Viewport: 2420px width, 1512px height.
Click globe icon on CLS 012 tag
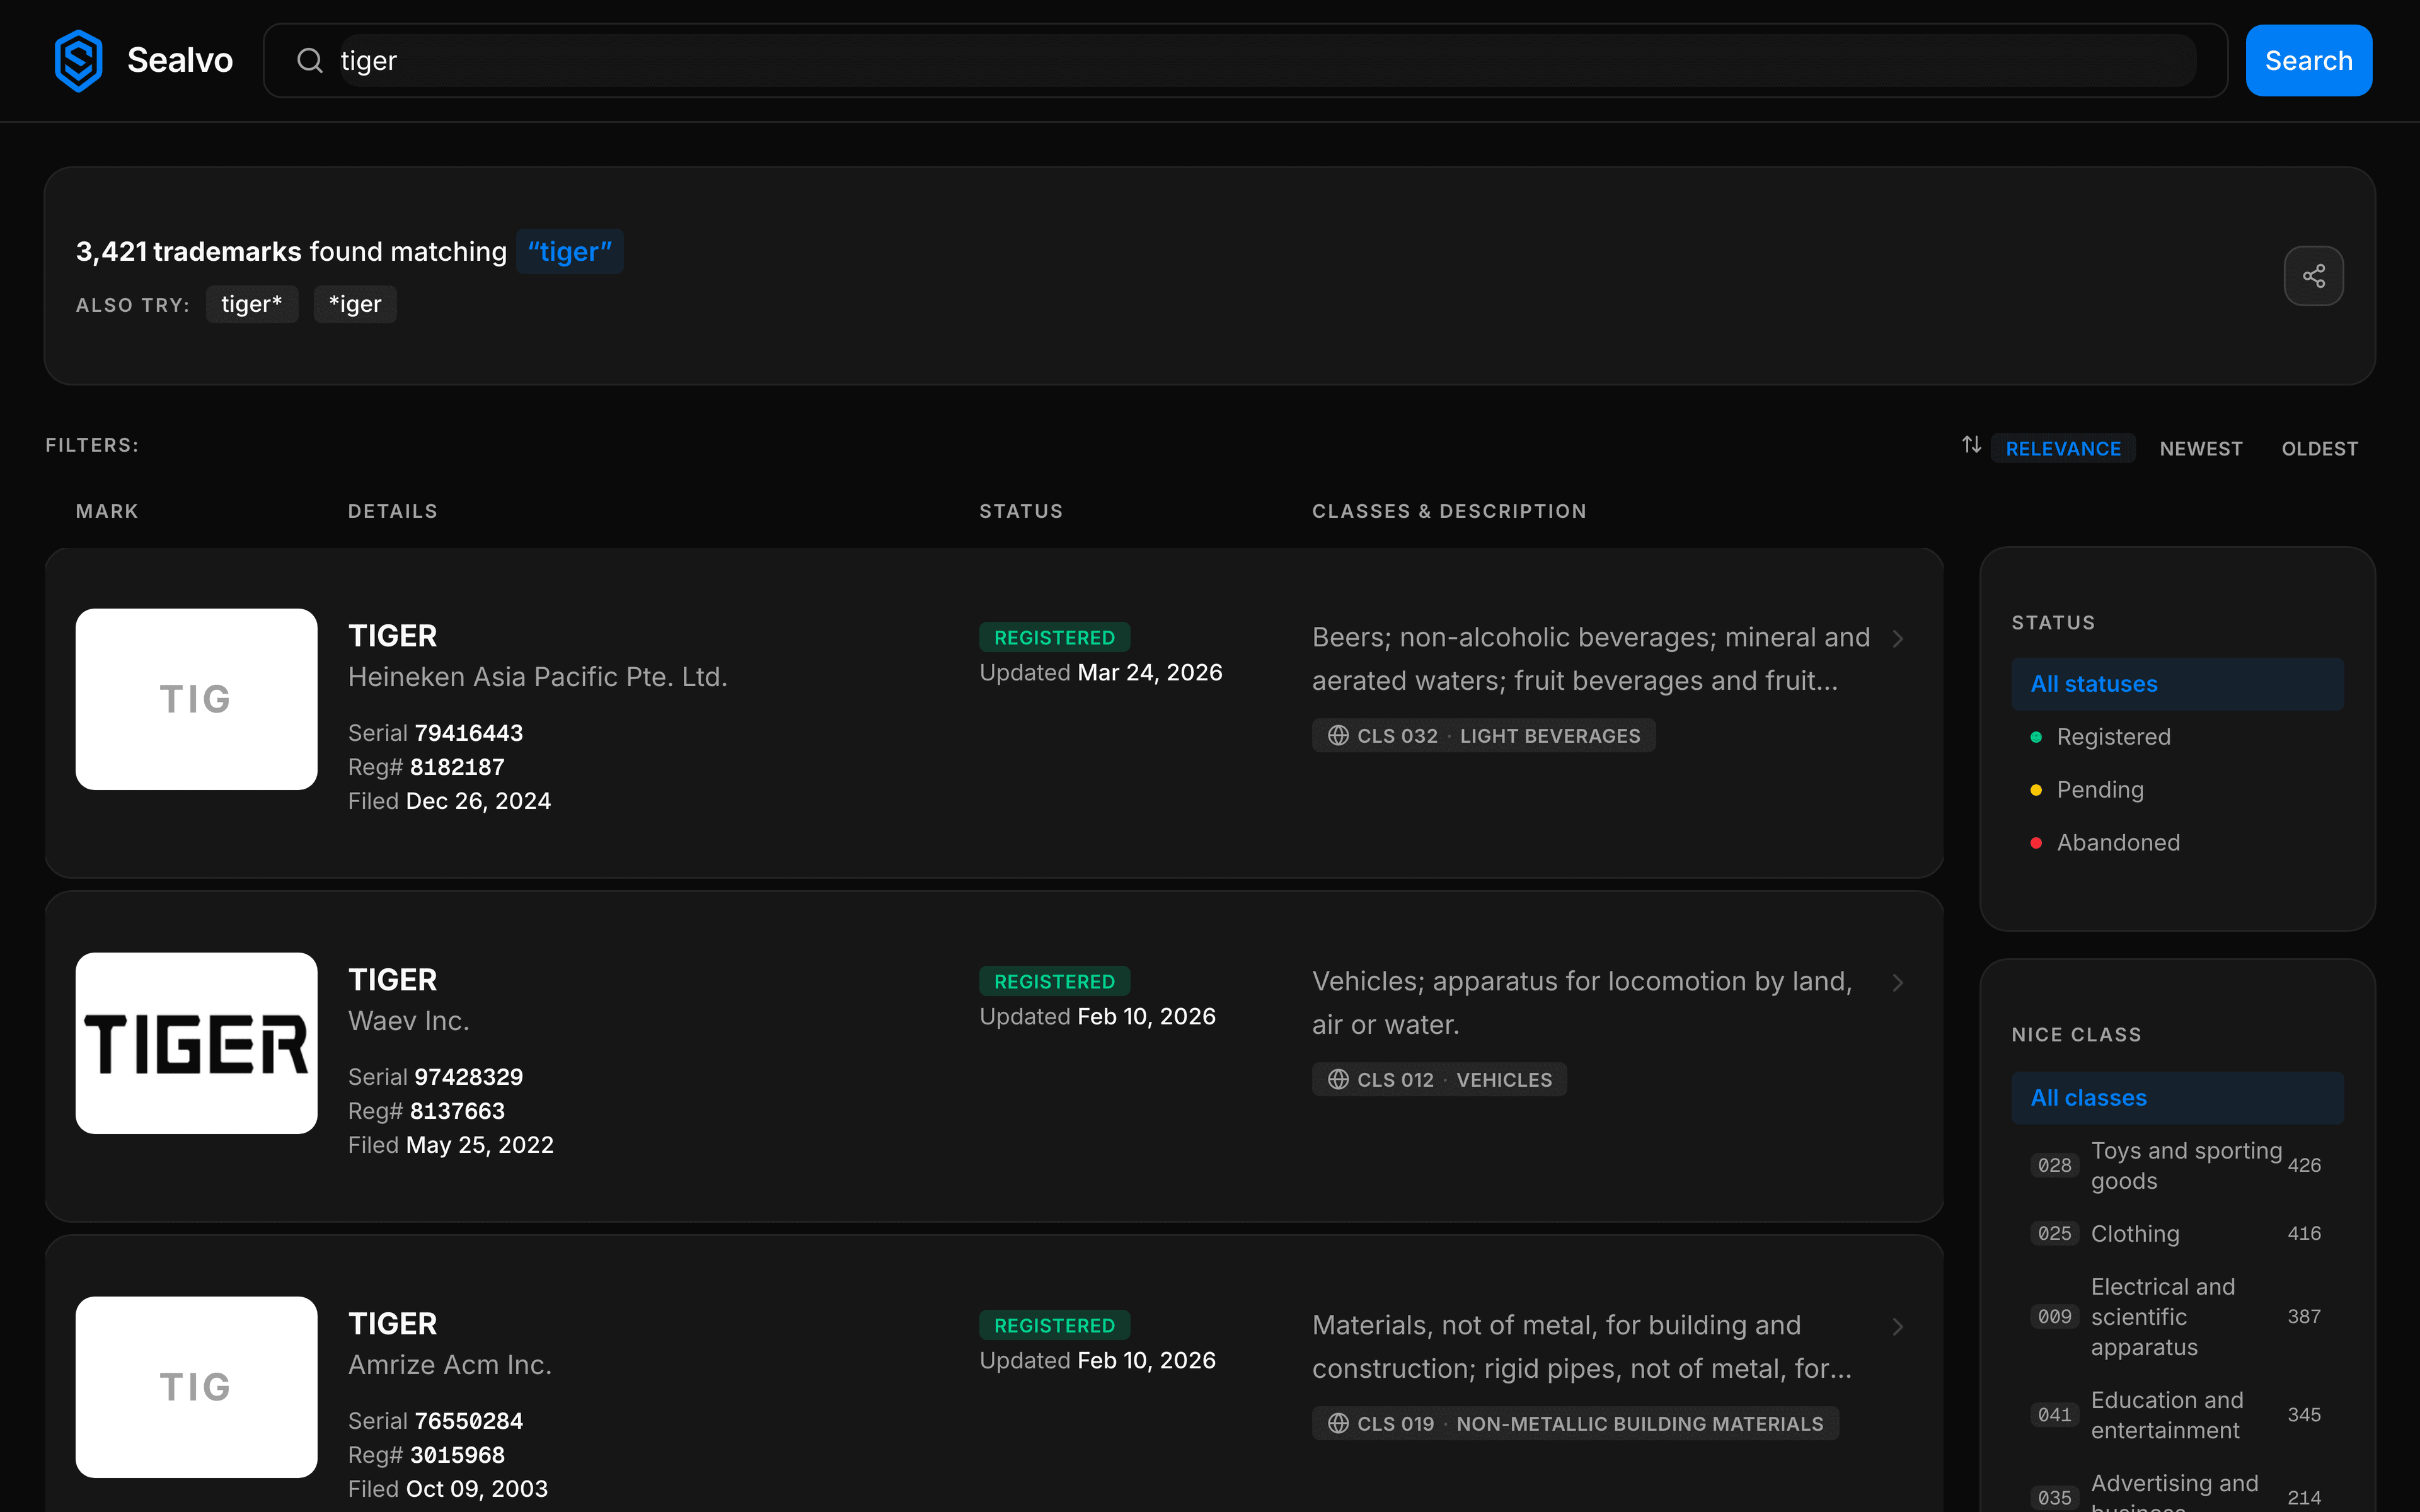(x=1338, y=1080)
